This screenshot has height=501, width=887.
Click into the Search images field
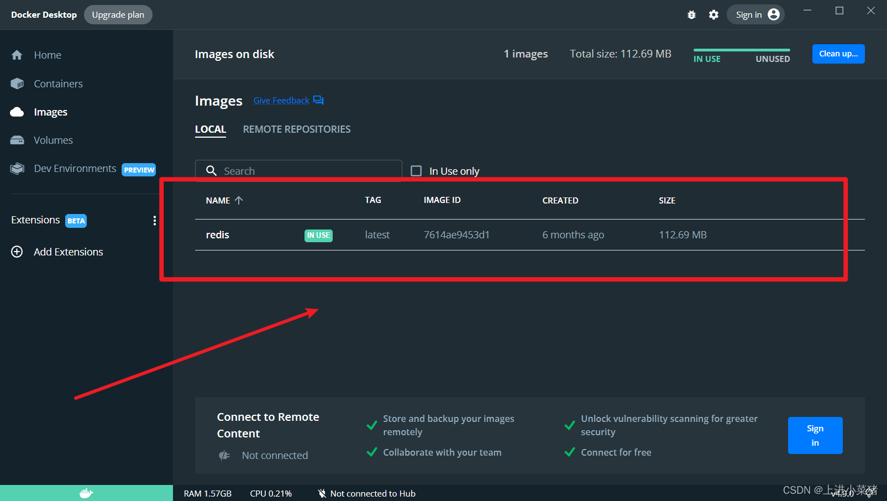(x=298, y=171)
